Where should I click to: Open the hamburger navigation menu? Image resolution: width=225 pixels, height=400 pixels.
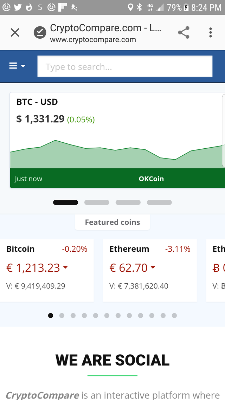click(x=17, y=66)
